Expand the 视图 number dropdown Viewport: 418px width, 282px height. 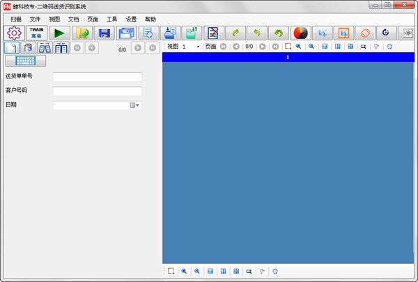point(198,47)
